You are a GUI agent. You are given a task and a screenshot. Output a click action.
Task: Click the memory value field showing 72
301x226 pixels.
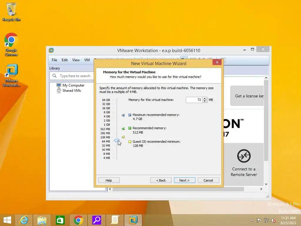(x=194, y=100)
